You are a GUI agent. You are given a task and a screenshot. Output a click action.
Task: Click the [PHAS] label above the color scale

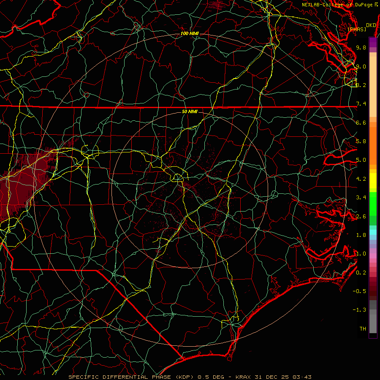pos(357,30)
